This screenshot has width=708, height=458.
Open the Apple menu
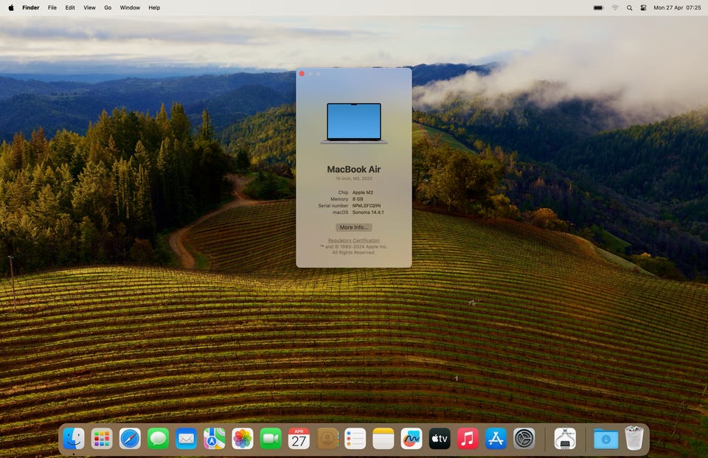point(11,7)
